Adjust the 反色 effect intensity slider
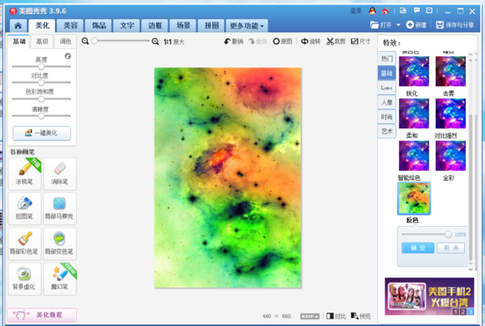485x326 pixels. 426,234
